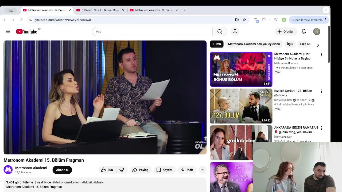Open Chrome profile D avatar

pos(284,20)
